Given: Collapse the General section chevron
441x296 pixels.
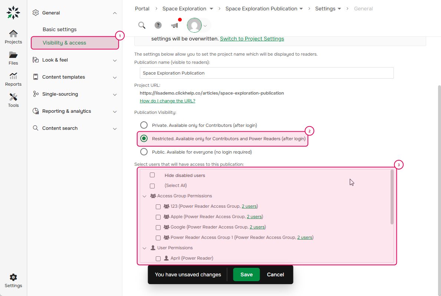Looking at the screenshot, I should (115, 13).
